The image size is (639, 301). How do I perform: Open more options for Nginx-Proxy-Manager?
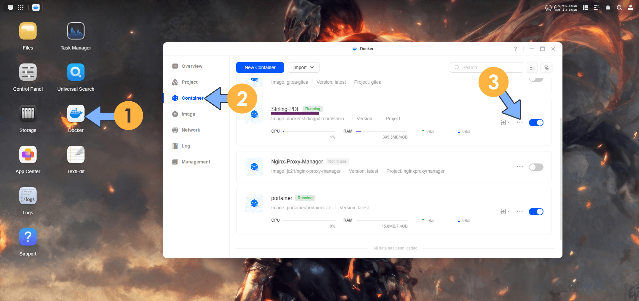click(520, 167)
